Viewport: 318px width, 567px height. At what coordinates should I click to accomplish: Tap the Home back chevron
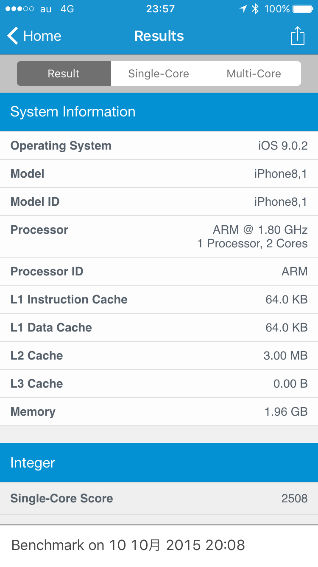(13, 36)
